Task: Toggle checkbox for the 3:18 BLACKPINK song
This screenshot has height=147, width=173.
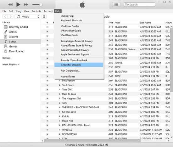Action: click(x=47, y=27)
